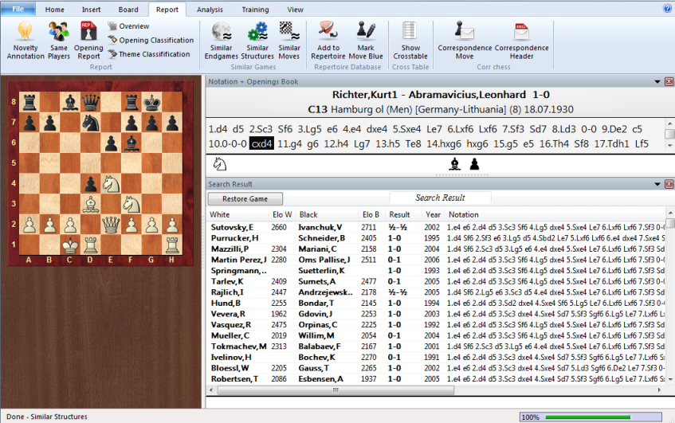Open help question mark icon

click(667, 8)
